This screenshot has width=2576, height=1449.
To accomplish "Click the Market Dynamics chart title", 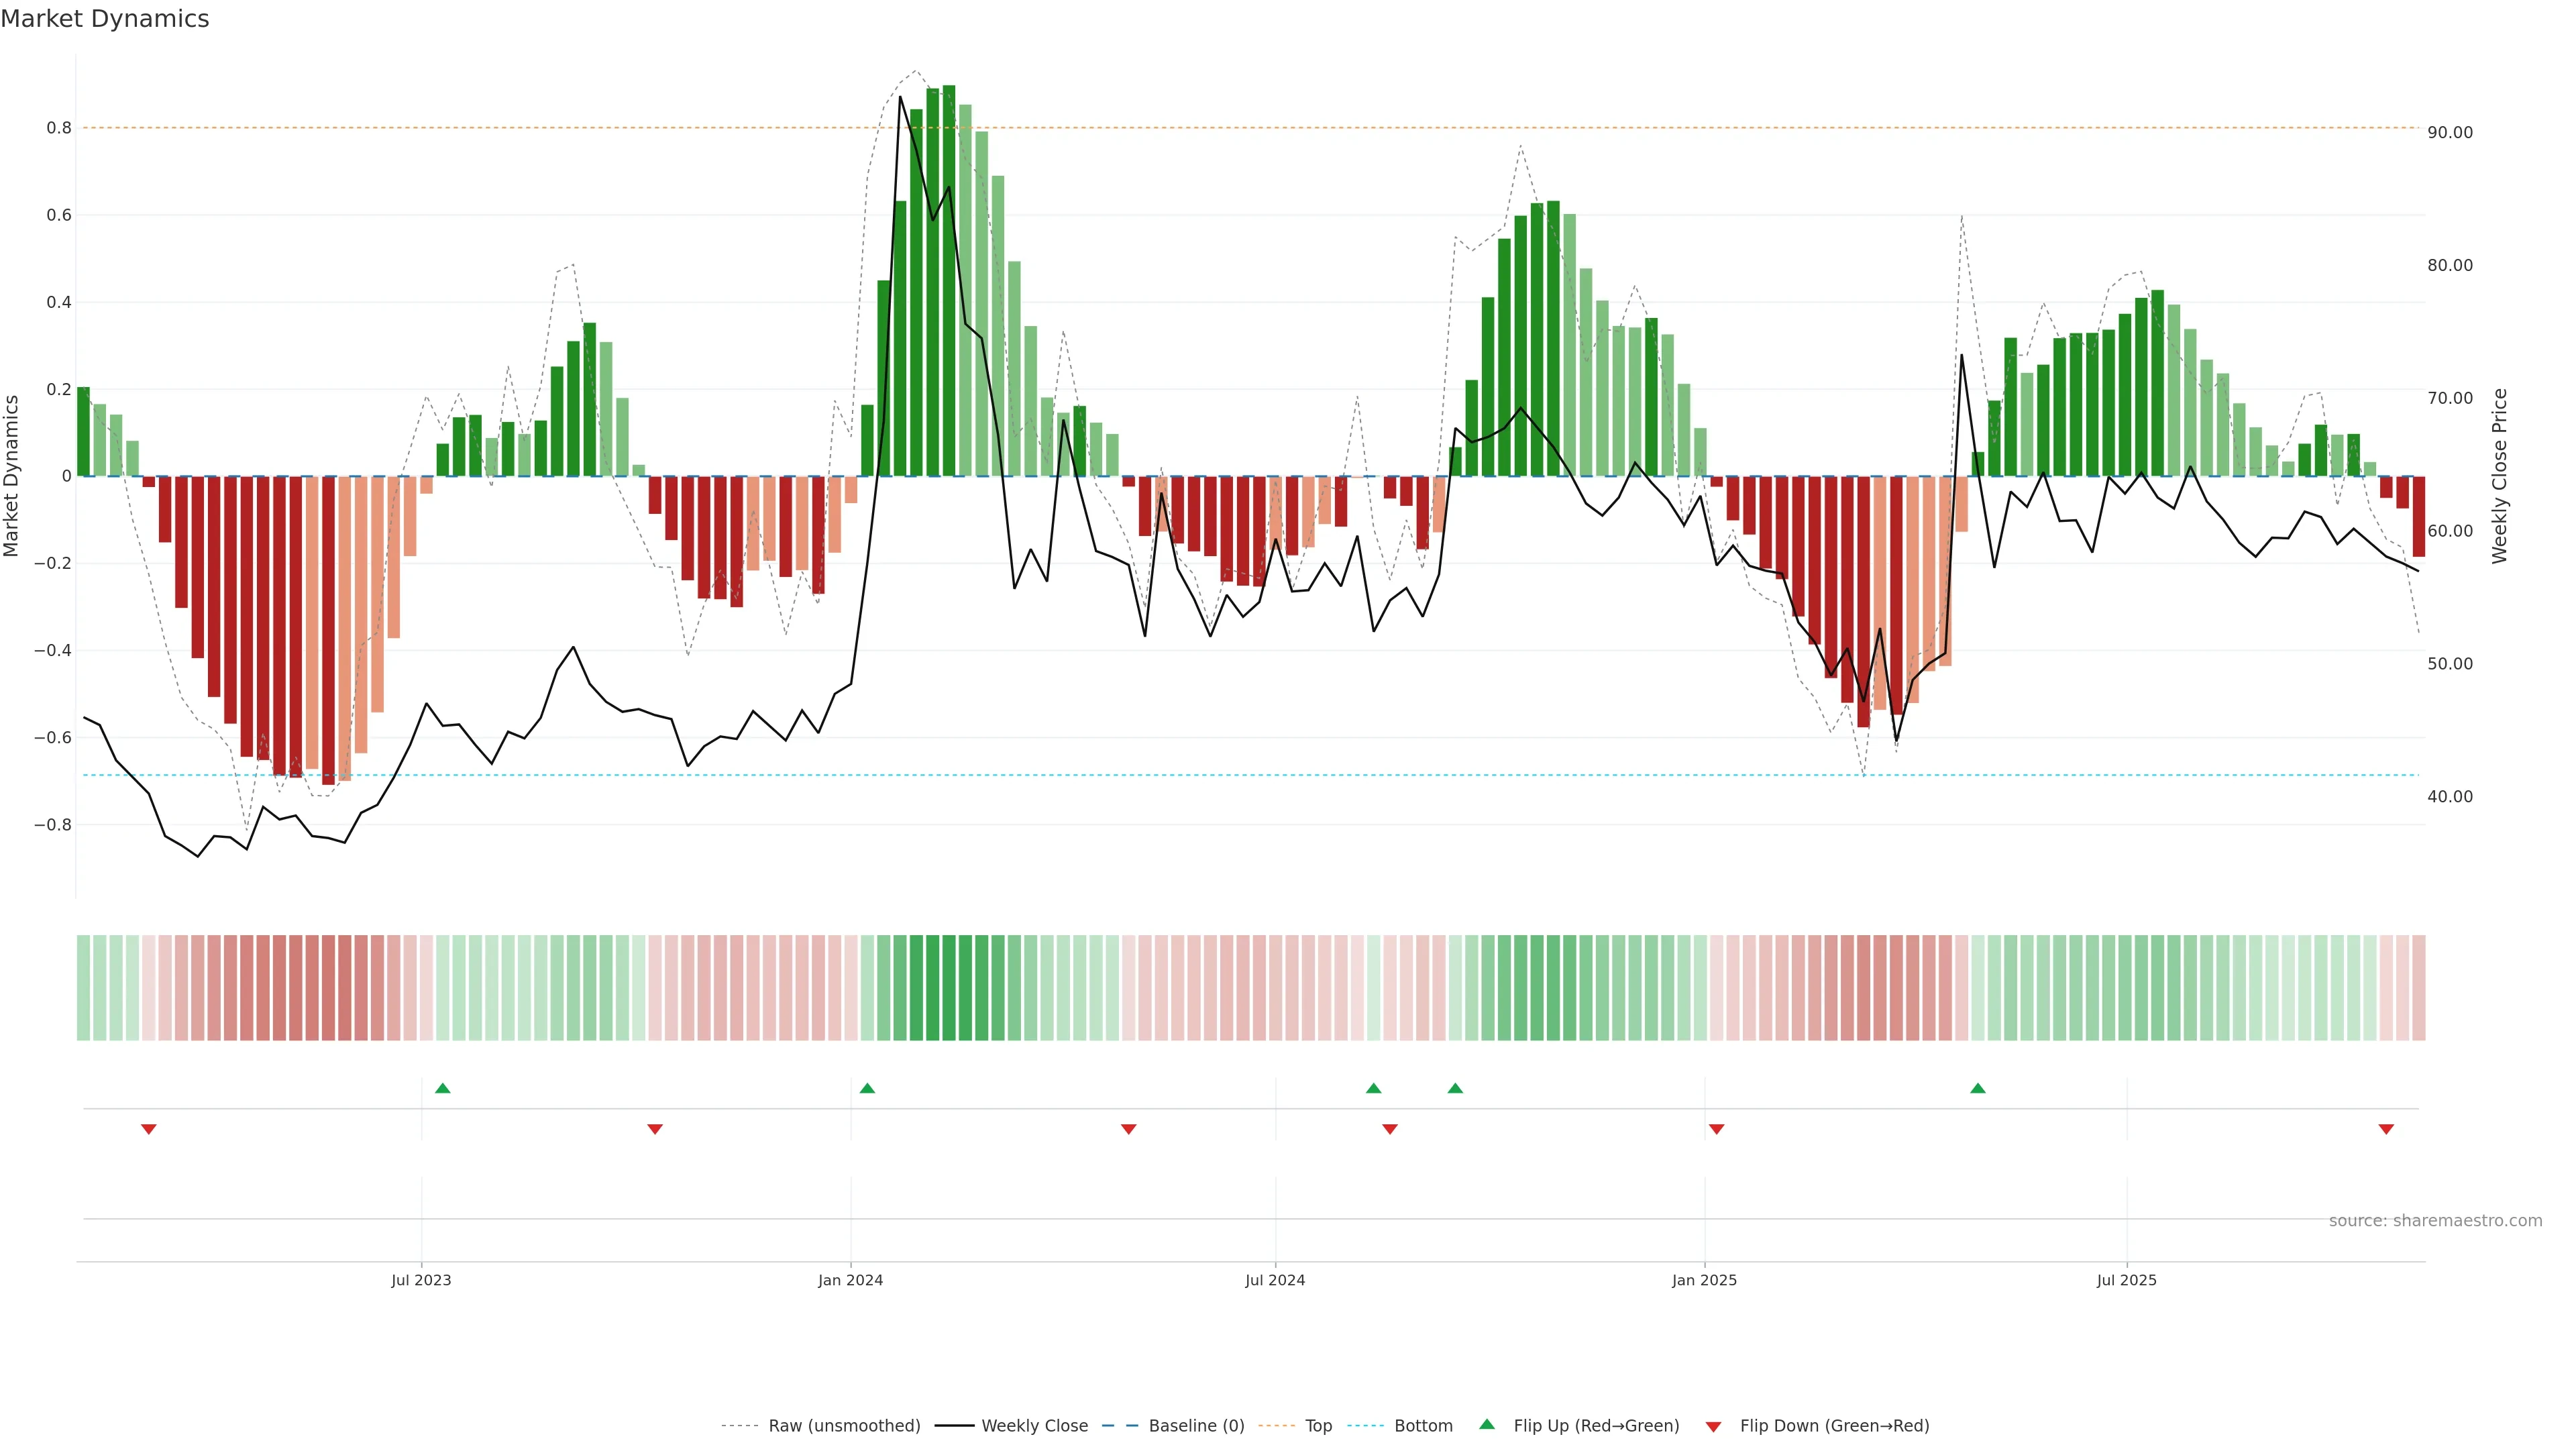I will click(x=105, y=19).
